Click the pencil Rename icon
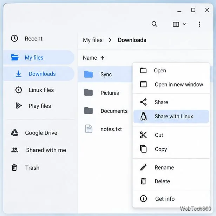Screen dimensions: 216x216 pos(143,168)
